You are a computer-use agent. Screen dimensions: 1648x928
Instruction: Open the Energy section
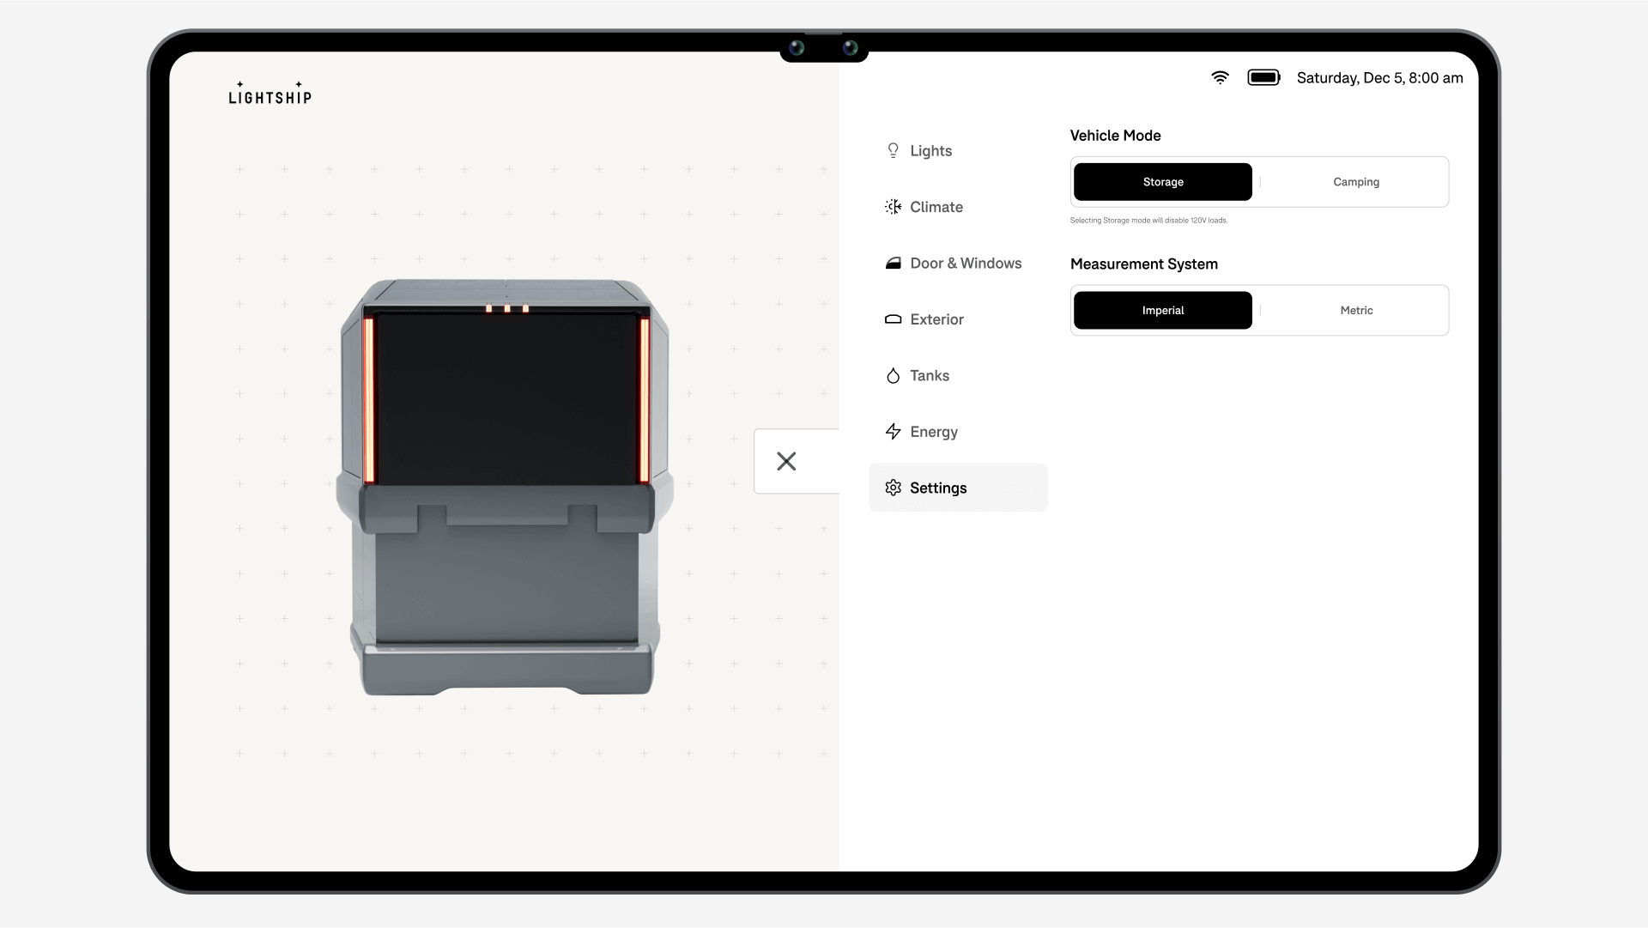(x=958, y=432)
